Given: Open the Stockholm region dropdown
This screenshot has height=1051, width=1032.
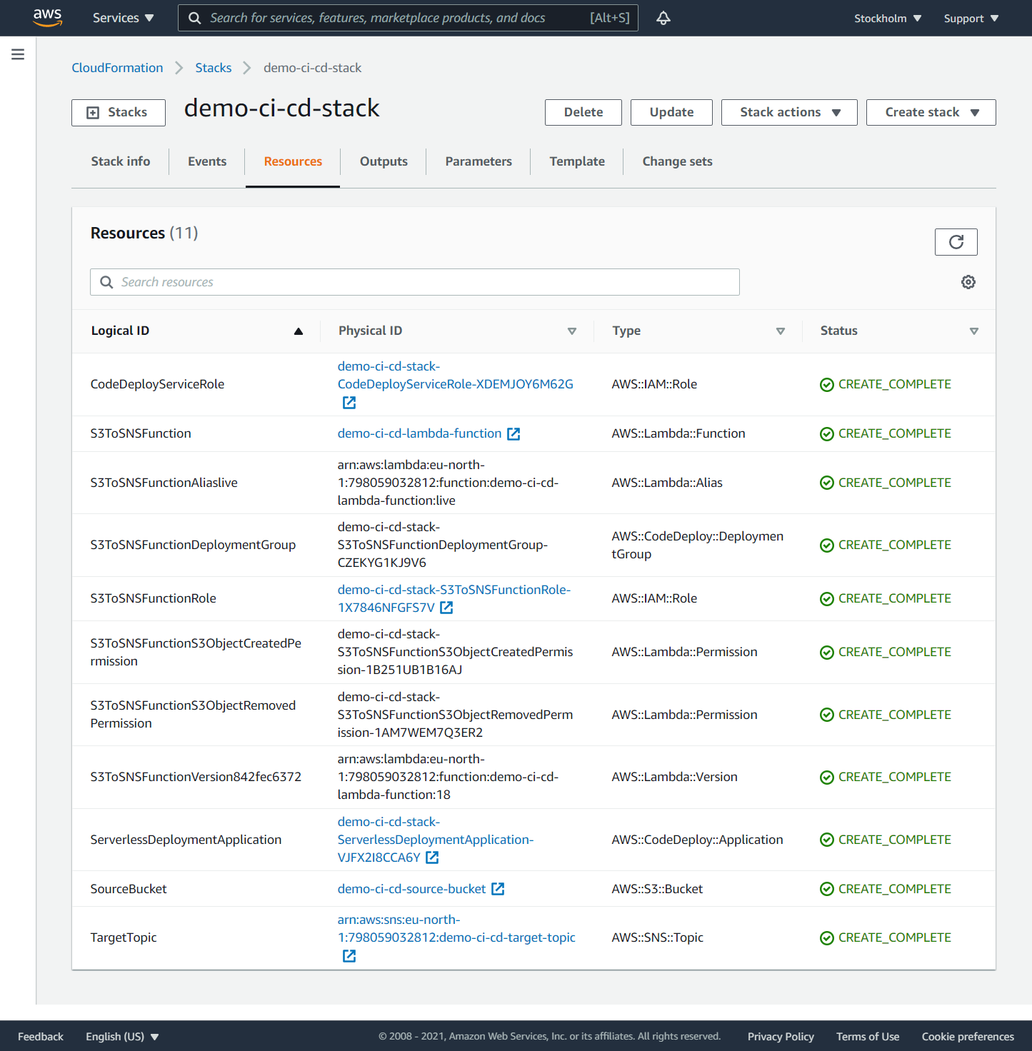Looking at the screenshot, I should click(x=888, y=19).
